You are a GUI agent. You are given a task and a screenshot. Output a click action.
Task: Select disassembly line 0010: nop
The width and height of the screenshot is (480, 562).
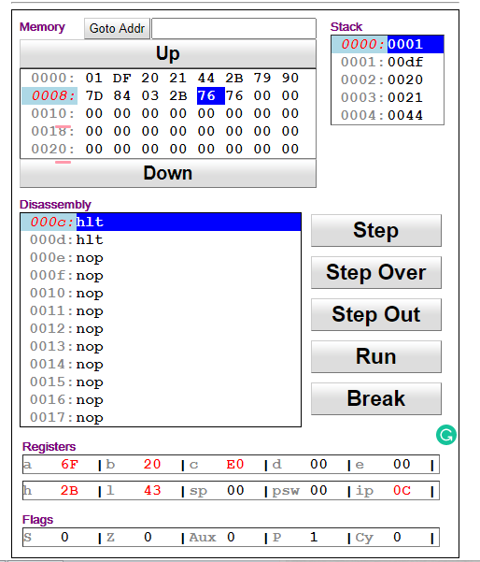point(161,294)
